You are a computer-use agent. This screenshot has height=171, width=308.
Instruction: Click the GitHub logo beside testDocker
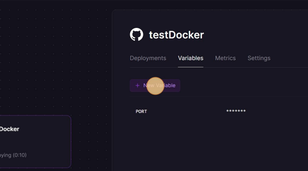(x=137, y=34)
